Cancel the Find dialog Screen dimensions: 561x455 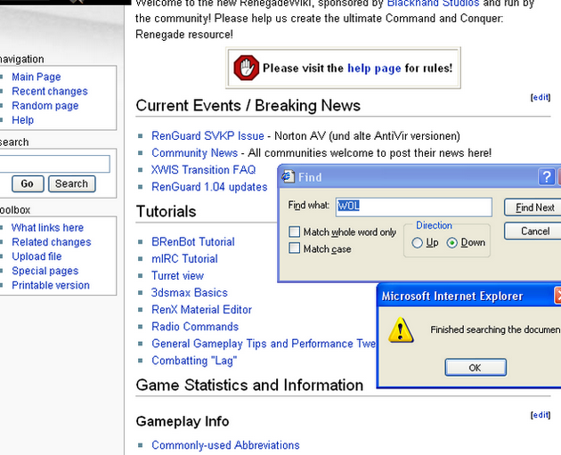(x=534, y=232)
